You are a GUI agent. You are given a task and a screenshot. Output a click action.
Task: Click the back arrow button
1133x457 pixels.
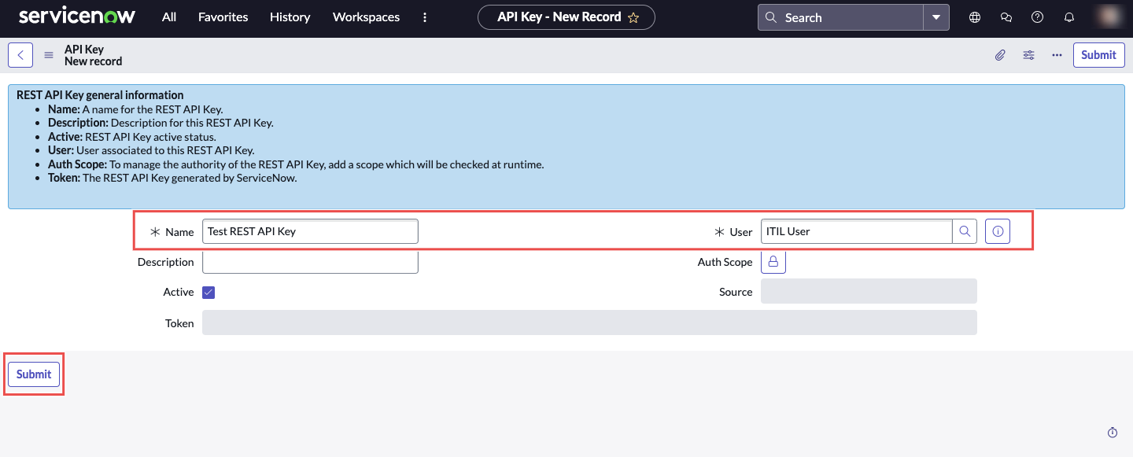coord(20,54)
